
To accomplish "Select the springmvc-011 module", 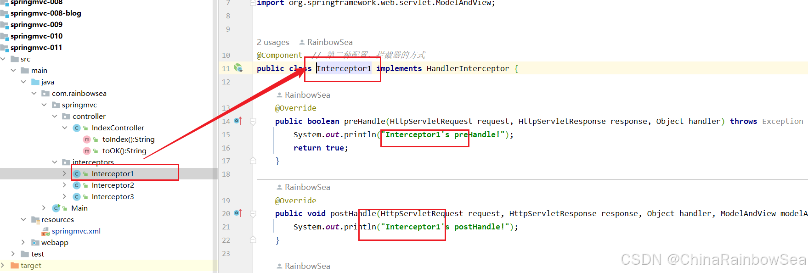I will (36, 48).
